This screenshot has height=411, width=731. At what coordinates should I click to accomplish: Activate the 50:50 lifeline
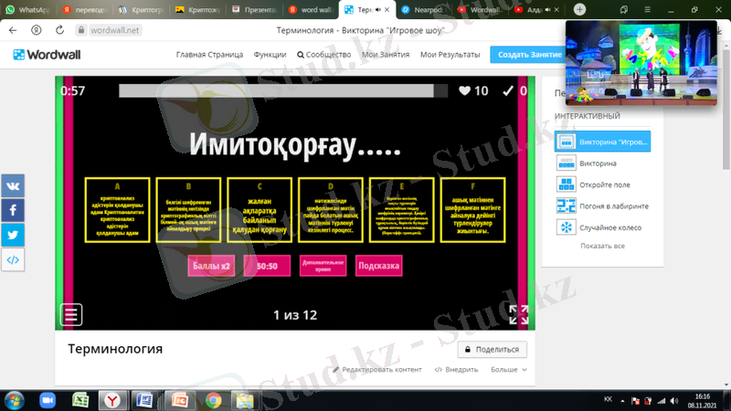[266, 266]
